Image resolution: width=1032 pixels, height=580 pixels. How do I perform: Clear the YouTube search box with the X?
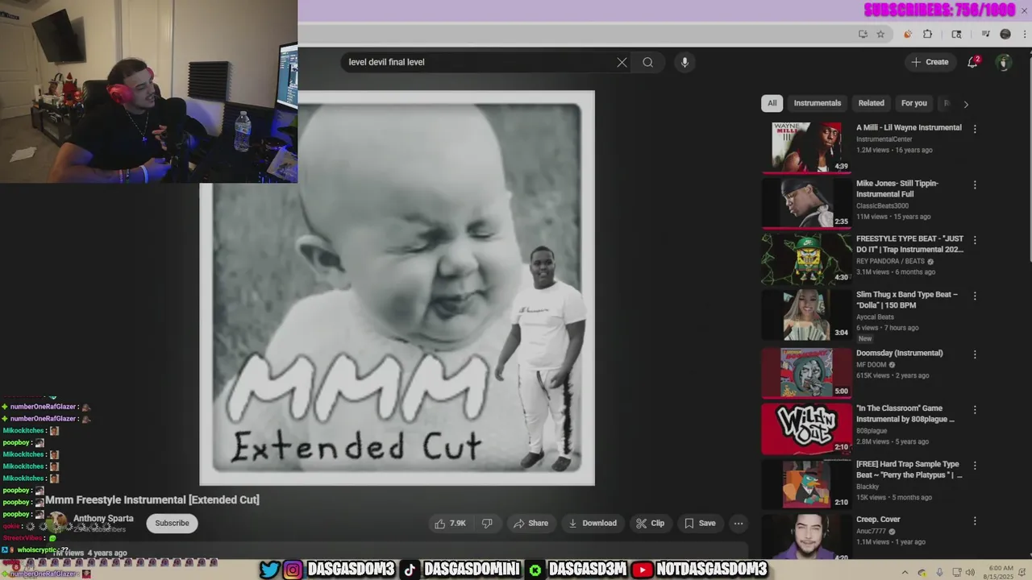[622, 62]
